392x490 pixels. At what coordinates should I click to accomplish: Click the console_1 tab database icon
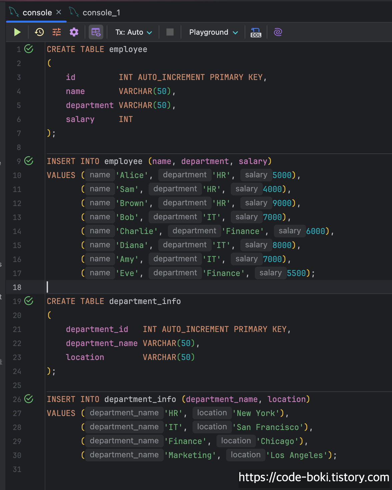pyautogui.click(x=74, y=12)
